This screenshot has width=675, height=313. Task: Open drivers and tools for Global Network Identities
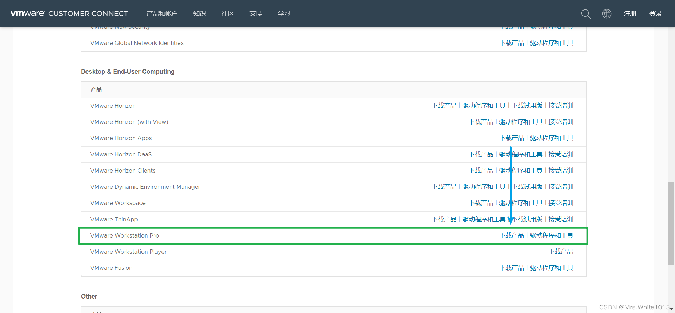click(552, 43)
